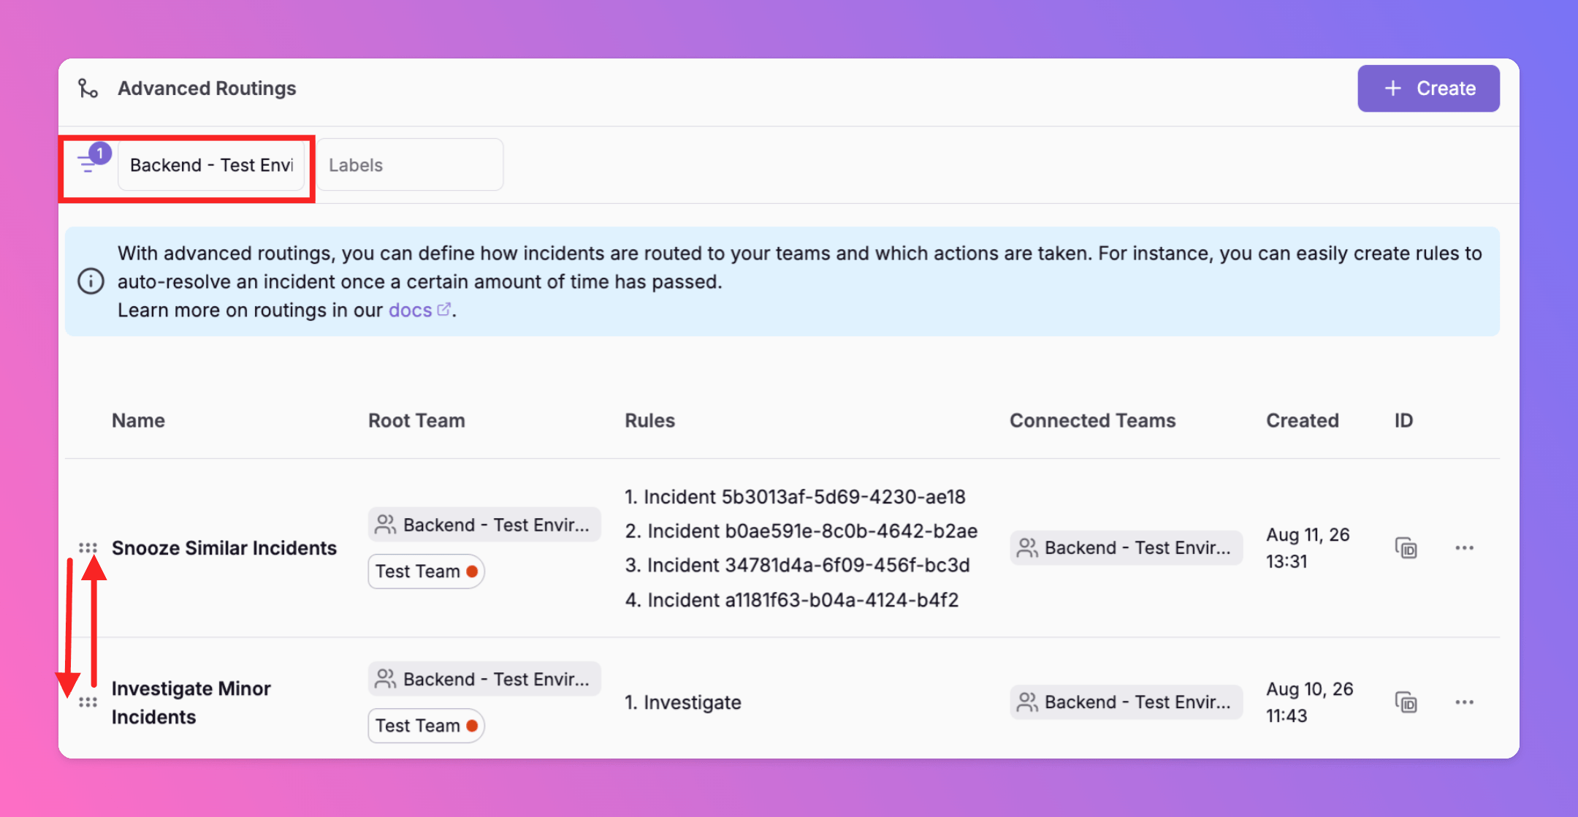Viewport: 1578px width, 817px height.
Task: Copy ID of Investigate Minor Incidents
Action: [1406, 702]
